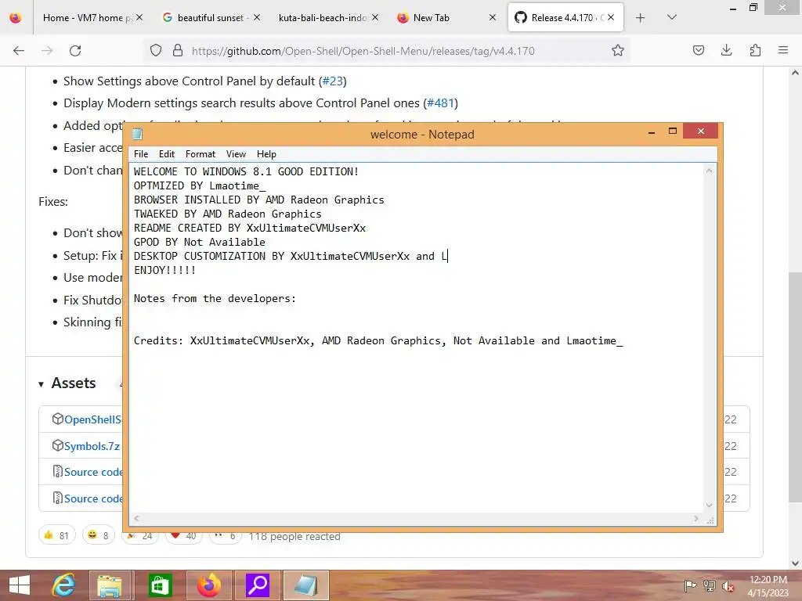802x601 pixels.
Task: Open the second Source code asset link
Action: coord(93,498)
